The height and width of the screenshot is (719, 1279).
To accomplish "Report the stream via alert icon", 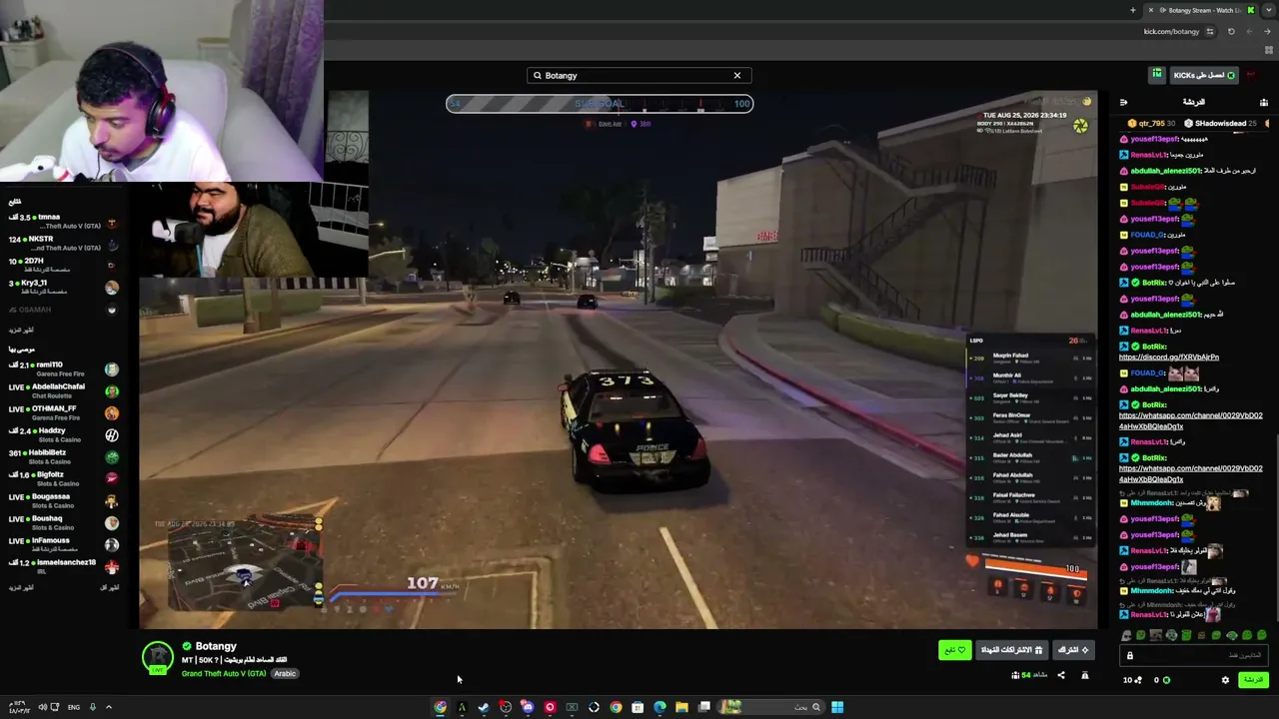I will tap(1085, 676).
